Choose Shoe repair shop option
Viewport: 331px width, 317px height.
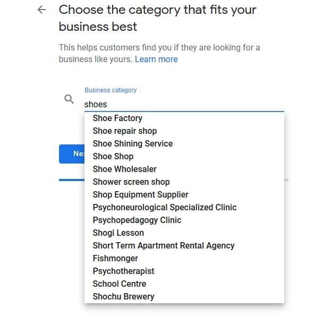(x=184, y=131)
